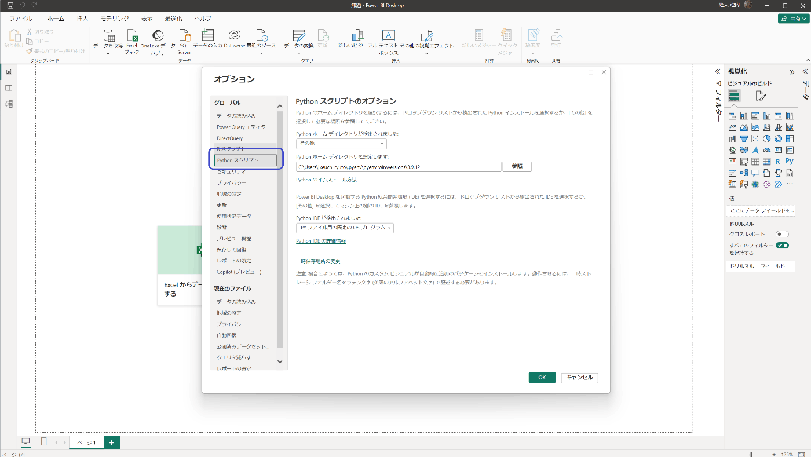
Task: Select プライバシー under グローバル
Action: click(231, 182)
